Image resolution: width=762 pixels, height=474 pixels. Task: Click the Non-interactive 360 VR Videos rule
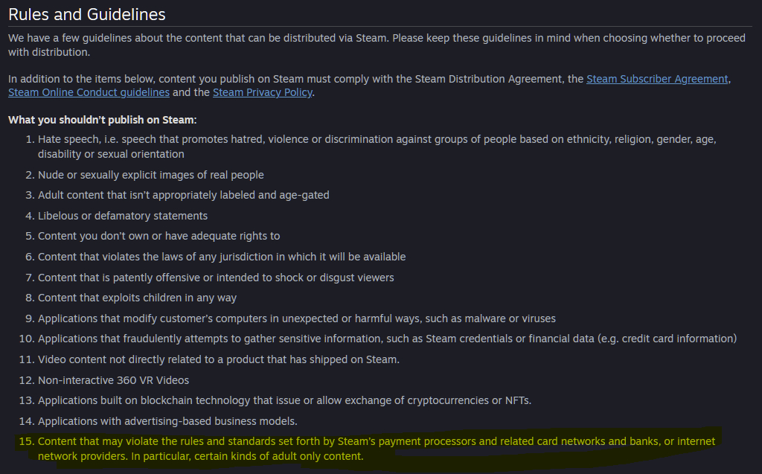113,380
